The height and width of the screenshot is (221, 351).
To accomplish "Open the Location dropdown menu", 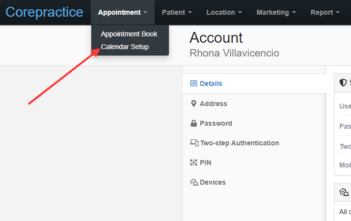I will 224,12.
